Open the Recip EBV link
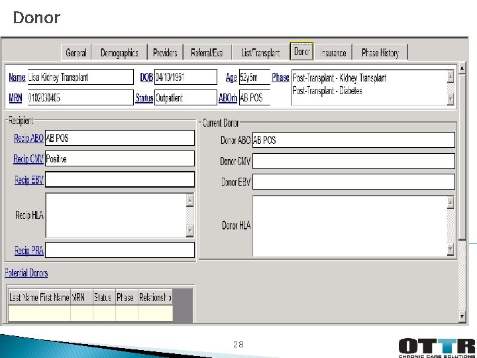 tap(29, 180)
